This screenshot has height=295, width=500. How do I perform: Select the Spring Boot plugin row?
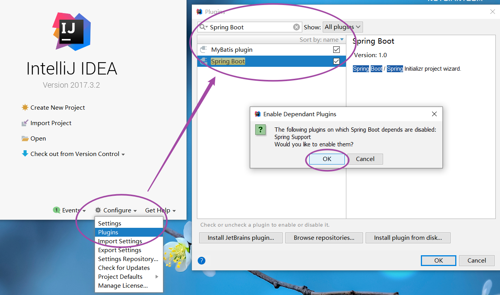coord(271,61)
